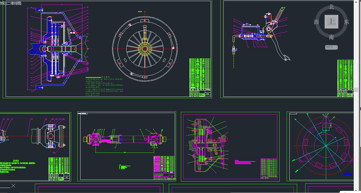Select the green 技术要求 heading text
The height and width of the screenshot is (193, 361).
point(105,77)
